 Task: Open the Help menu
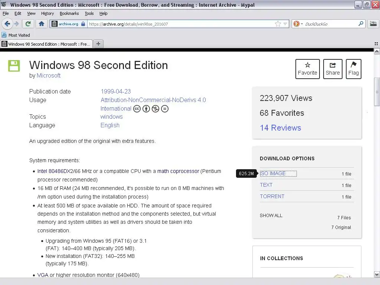103,13
